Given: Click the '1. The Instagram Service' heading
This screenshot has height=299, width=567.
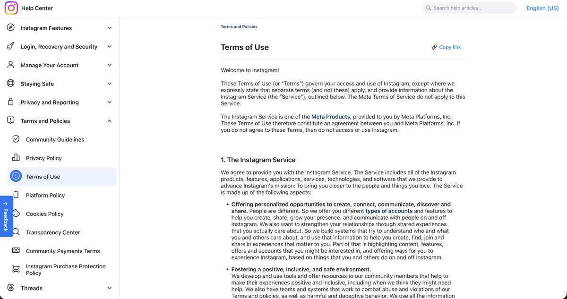Looking at the screenshot, I should pyautogui.click(x=258, y=160).
